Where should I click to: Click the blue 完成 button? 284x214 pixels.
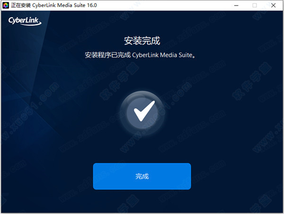coord(142,176)
